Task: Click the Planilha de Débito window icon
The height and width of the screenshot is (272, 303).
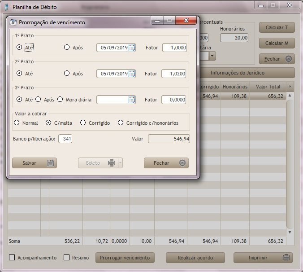Action: [x=6, y=7]
